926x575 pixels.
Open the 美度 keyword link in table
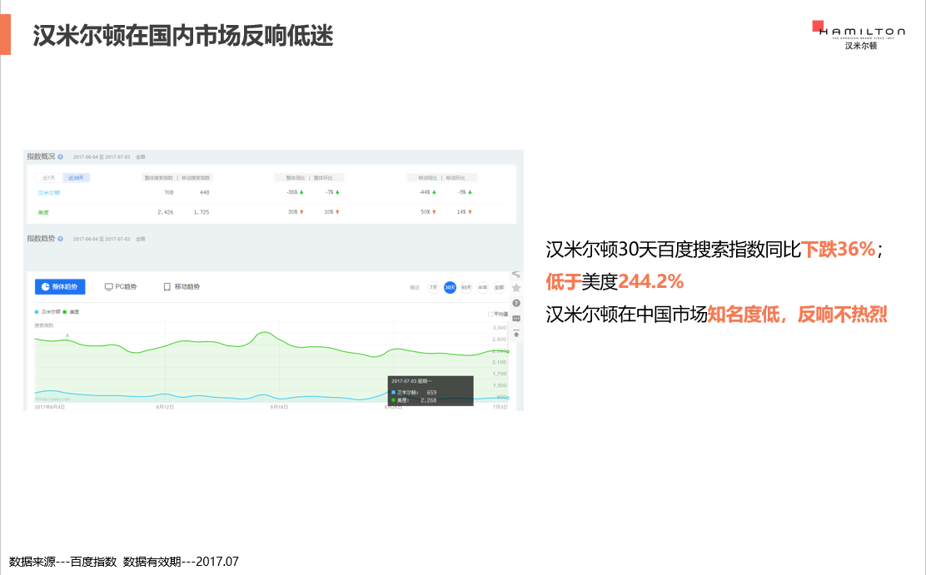coord(43,212)
